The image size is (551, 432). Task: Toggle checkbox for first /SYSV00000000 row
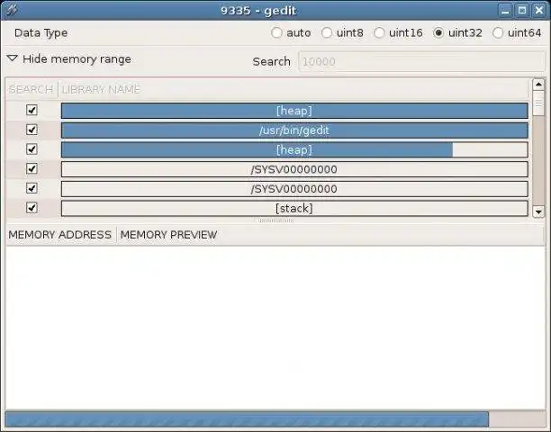tap(32, 169)
